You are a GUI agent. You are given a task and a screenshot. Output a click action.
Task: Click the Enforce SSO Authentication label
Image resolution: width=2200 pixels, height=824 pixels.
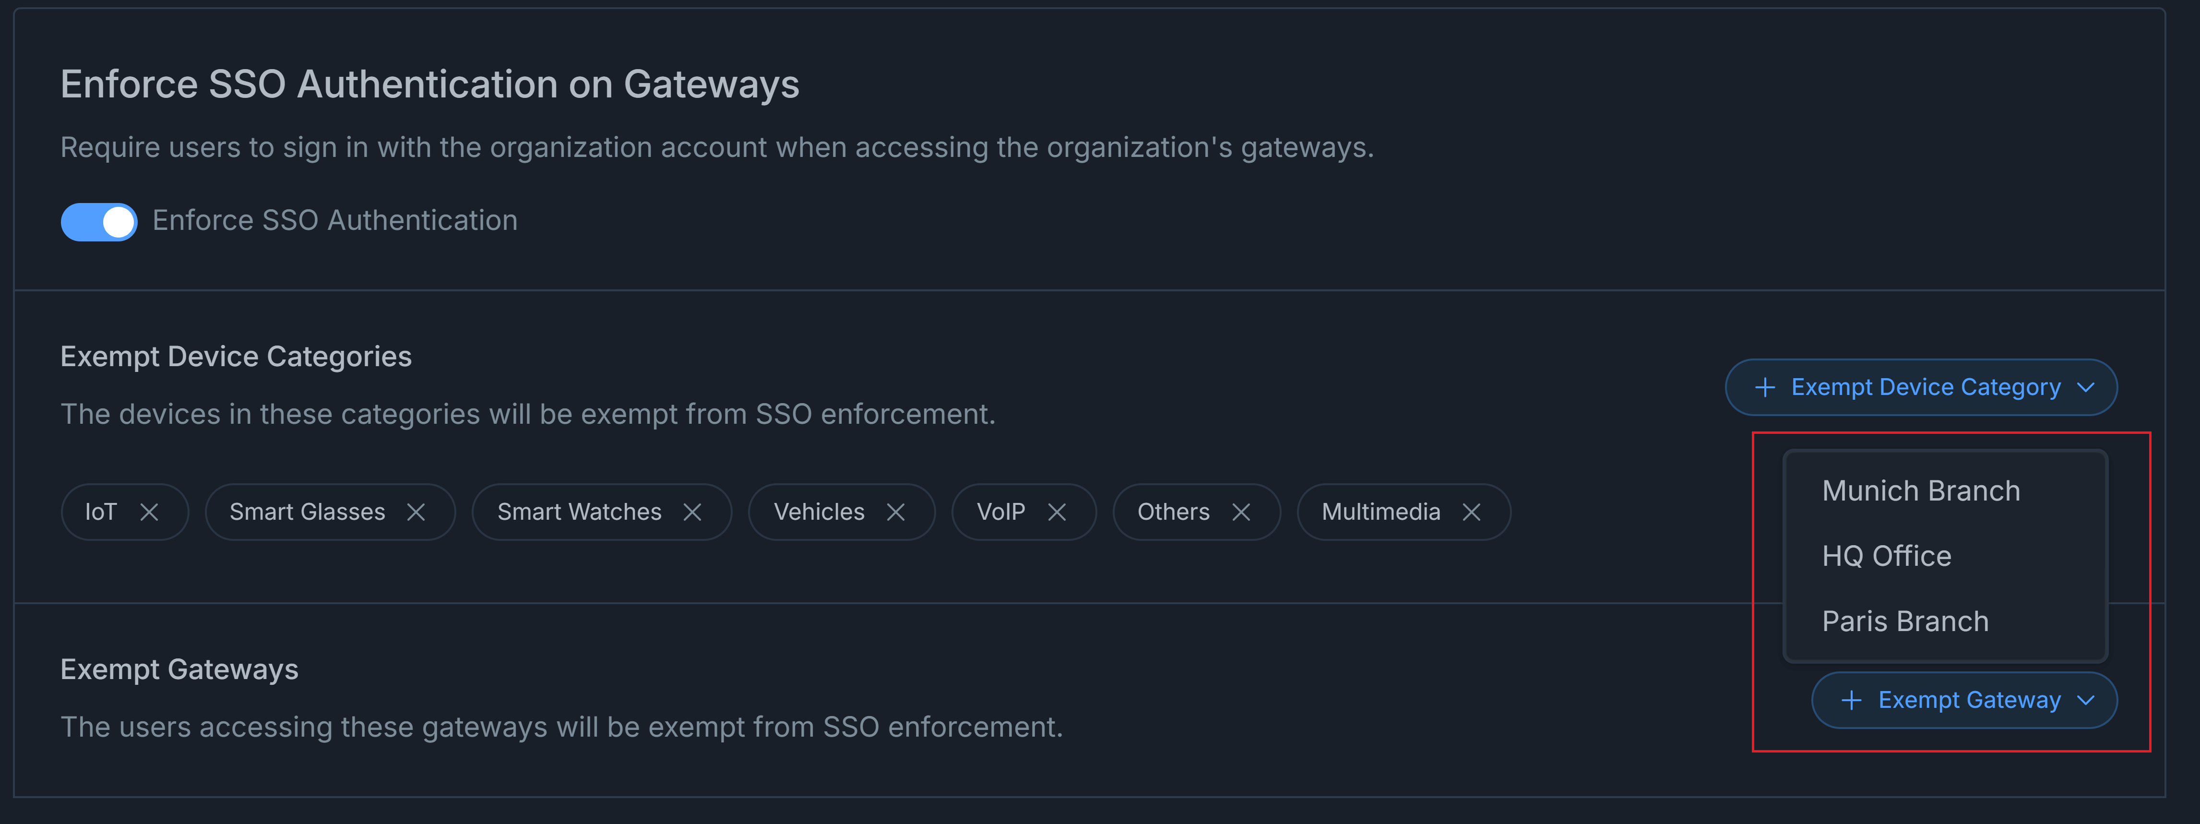pyautogui.click(x=335, y=220)
